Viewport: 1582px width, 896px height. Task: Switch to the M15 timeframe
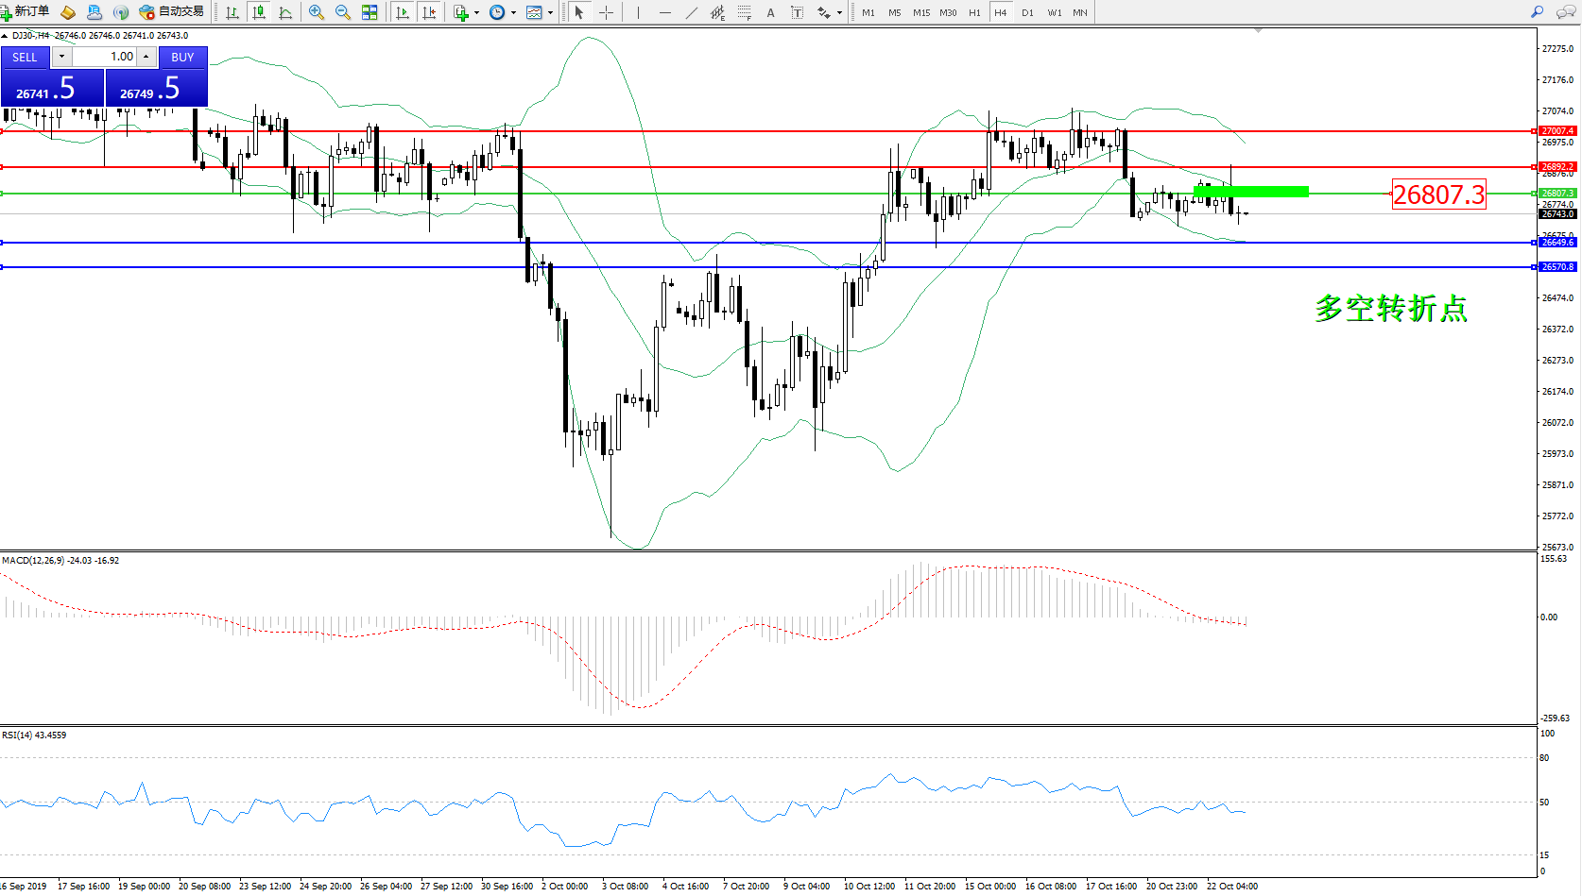coord(920,12)
